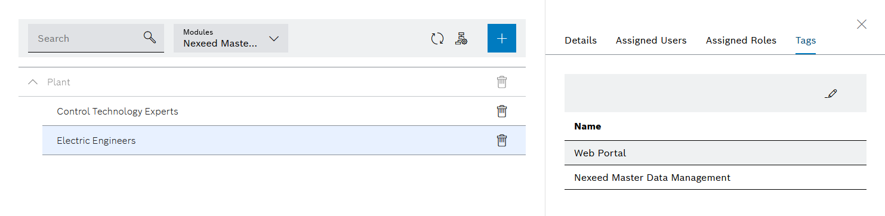Select the Electric Engineers row

(x=284, y=140)
